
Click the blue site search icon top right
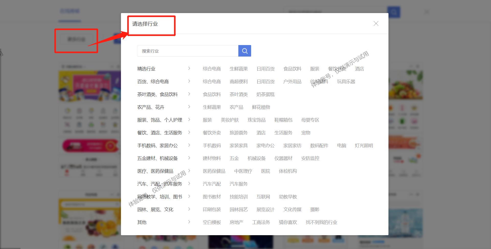pos(393,12)
